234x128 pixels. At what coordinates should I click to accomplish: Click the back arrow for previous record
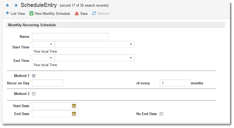[x=7, y=5]
